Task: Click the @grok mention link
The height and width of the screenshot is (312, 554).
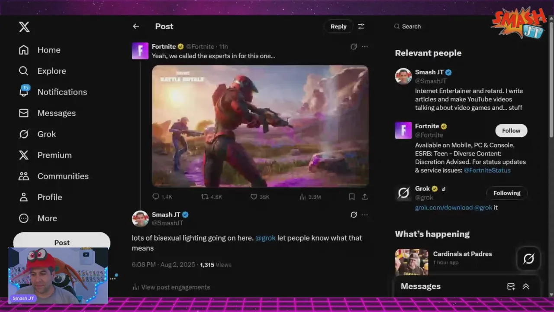Action: (x=265, y=238)
